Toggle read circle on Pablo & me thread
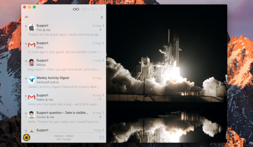Viewport: 253px width, 147px height. point(26,99)
